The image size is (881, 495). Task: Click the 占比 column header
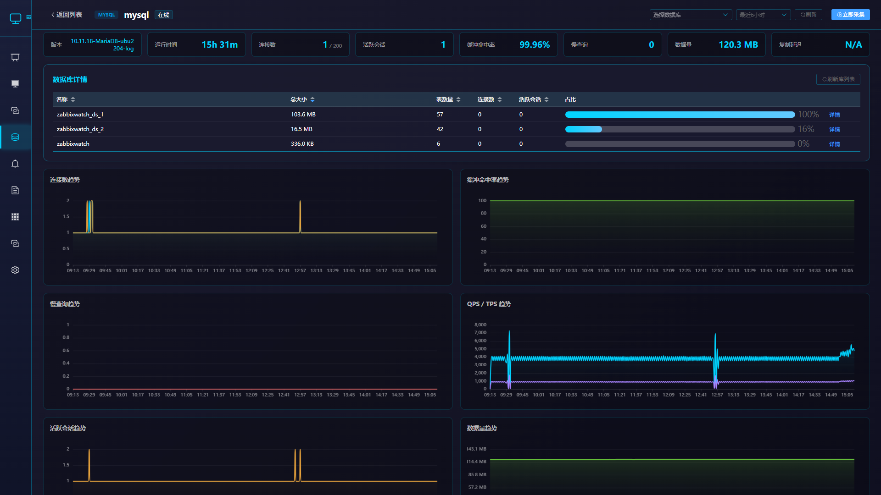point(570,99)
